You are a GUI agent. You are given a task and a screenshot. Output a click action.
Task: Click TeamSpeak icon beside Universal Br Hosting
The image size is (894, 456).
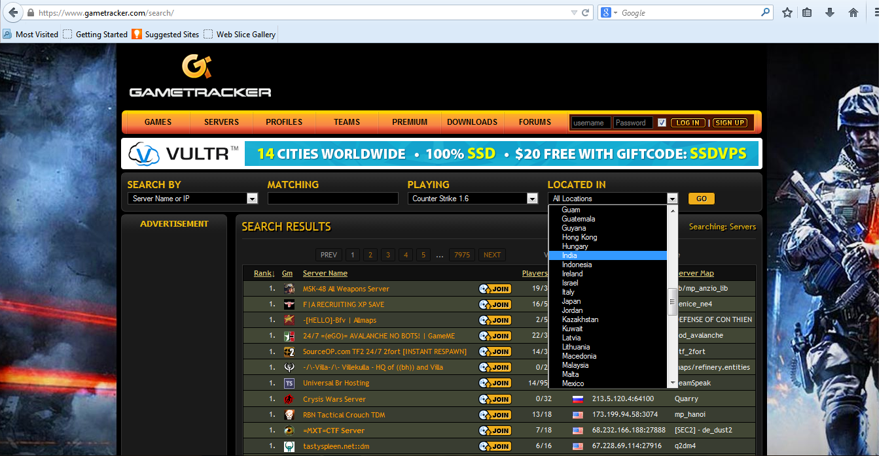289,383
